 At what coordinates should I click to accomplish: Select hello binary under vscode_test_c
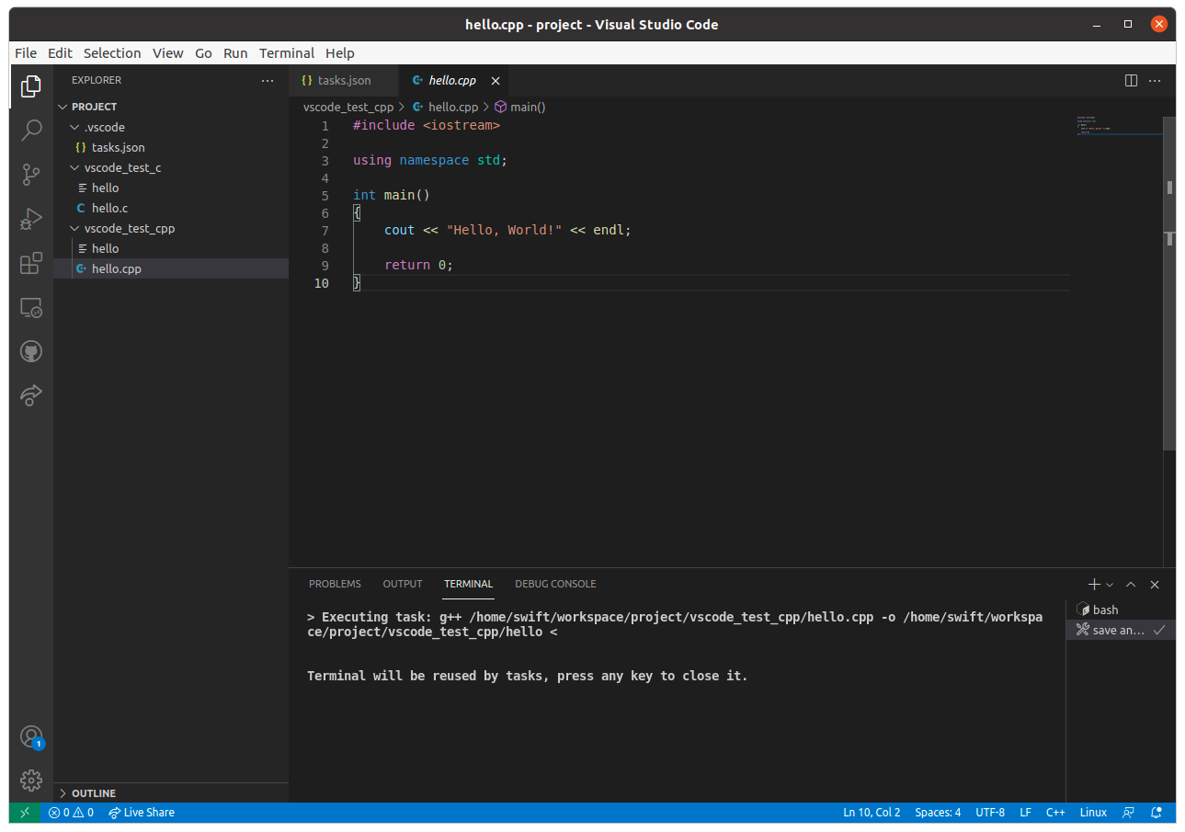[171, 188]
